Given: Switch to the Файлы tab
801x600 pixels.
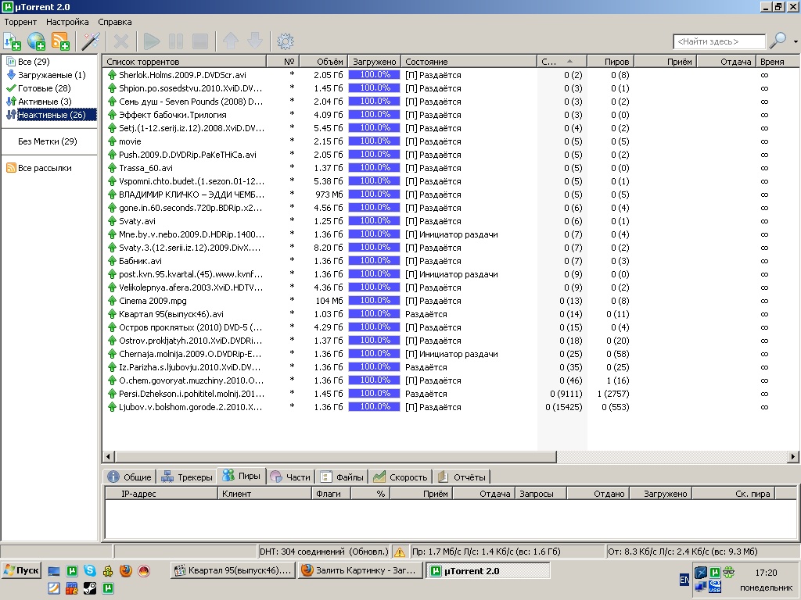Looking at the screenshot, I should [343, 477].
